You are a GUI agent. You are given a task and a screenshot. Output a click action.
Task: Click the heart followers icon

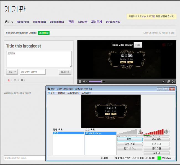tap(22, 80)
